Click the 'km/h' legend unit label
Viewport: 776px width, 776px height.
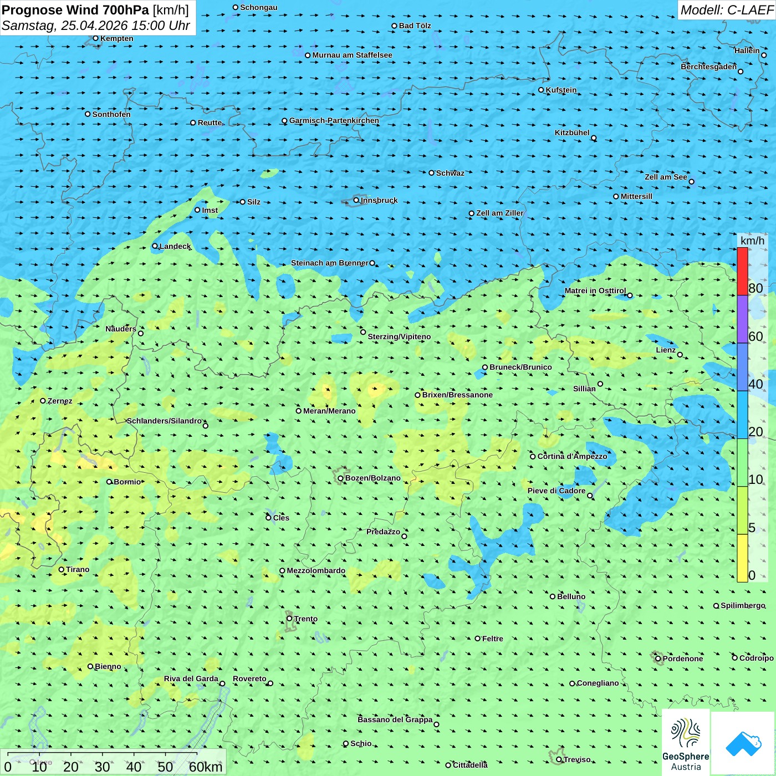(x=752, y=241)
